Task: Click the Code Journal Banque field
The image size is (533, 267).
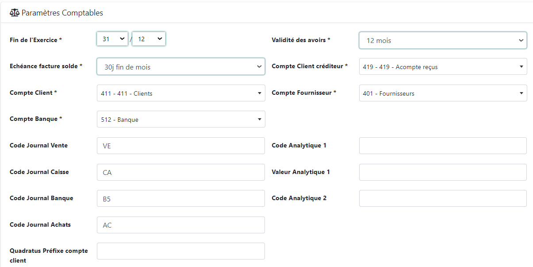Action: point(180,199)
